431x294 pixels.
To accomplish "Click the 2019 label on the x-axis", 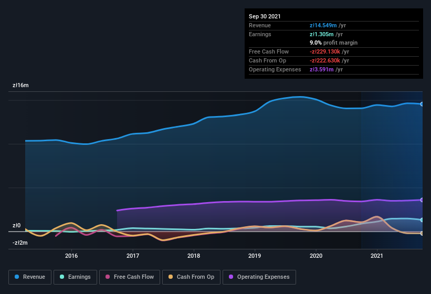I will pyautogui.click(x=255, y=256).
